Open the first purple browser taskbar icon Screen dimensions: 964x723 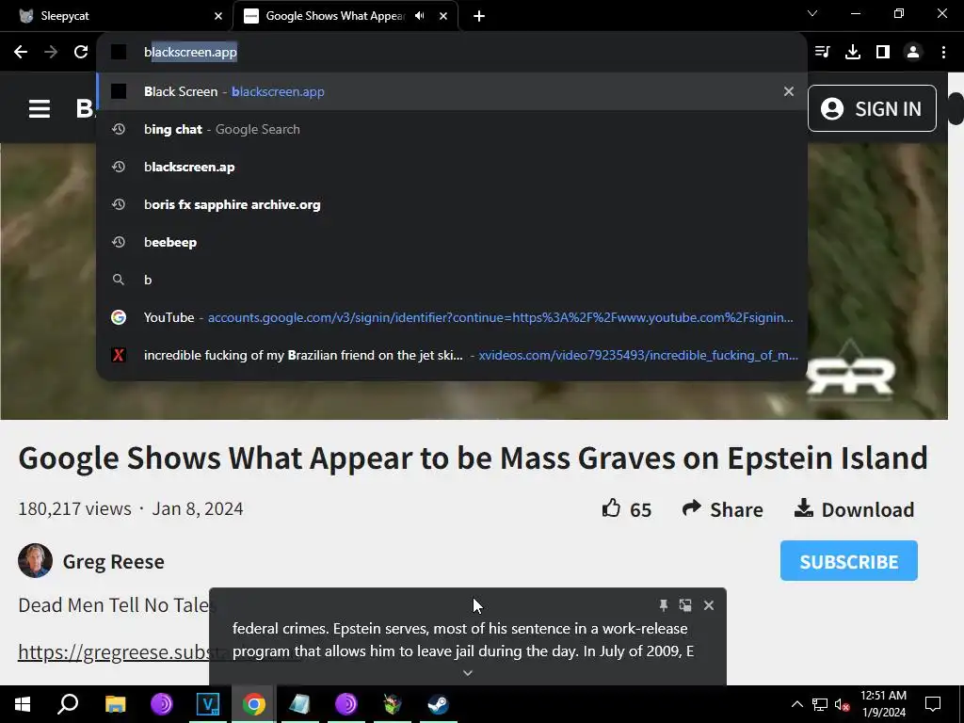tap(162, 704)
